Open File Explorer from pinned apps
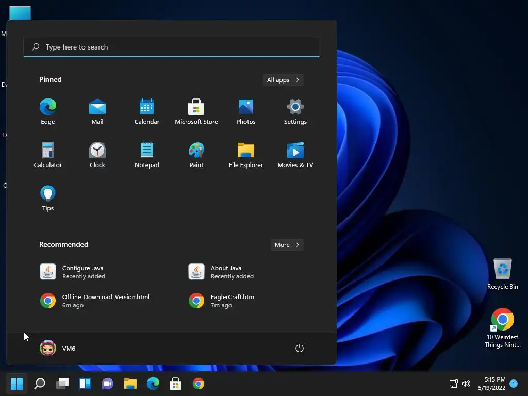 click(x=246, y=155)
